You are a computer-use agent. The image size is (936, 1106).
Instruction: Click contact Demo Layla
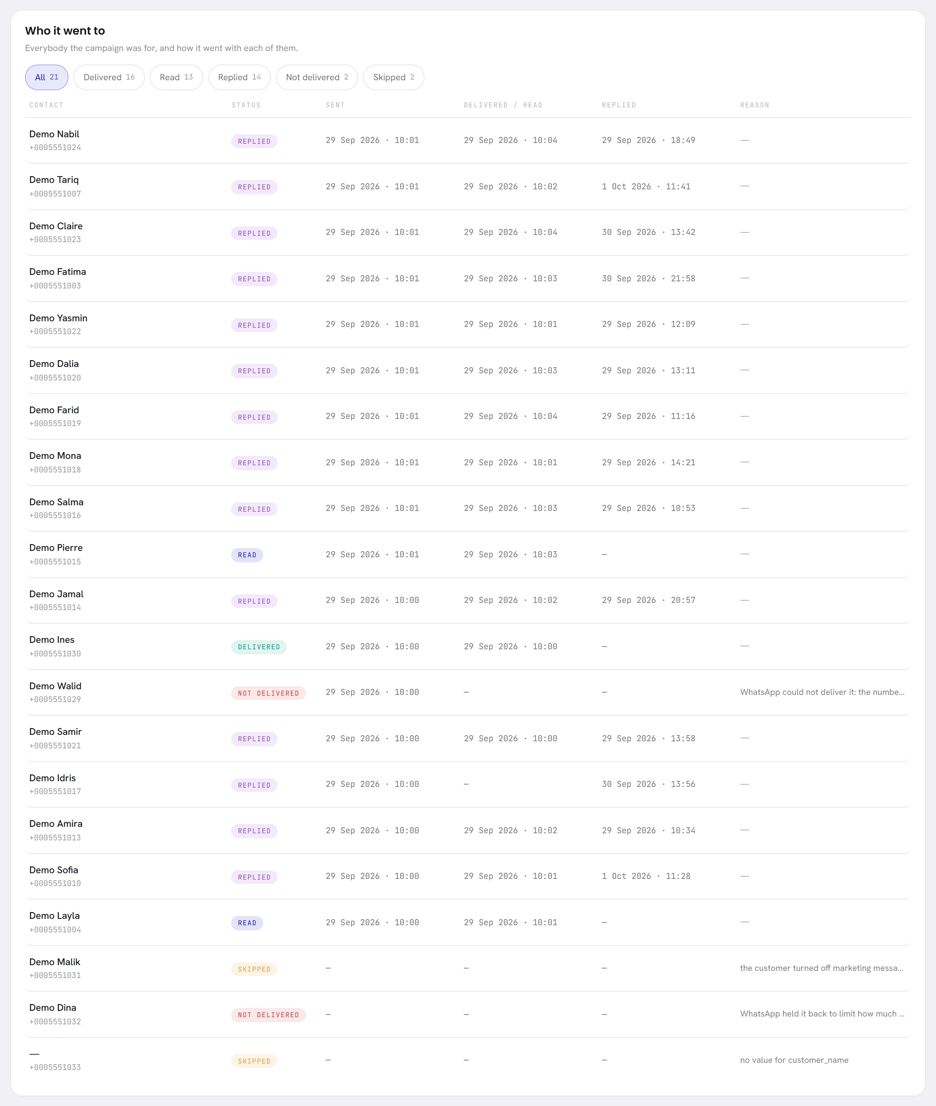(55, 916)
